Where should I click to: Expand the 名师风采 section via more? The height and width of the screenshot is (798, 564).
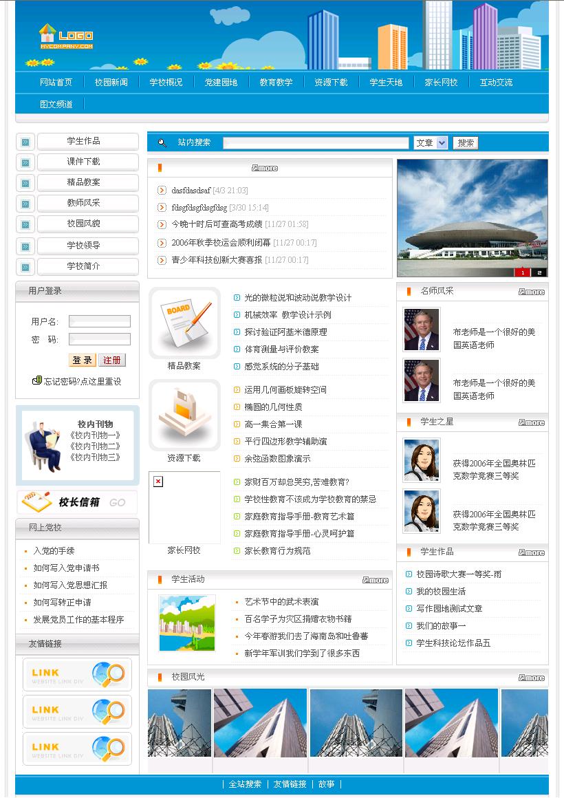click(531, 292)
